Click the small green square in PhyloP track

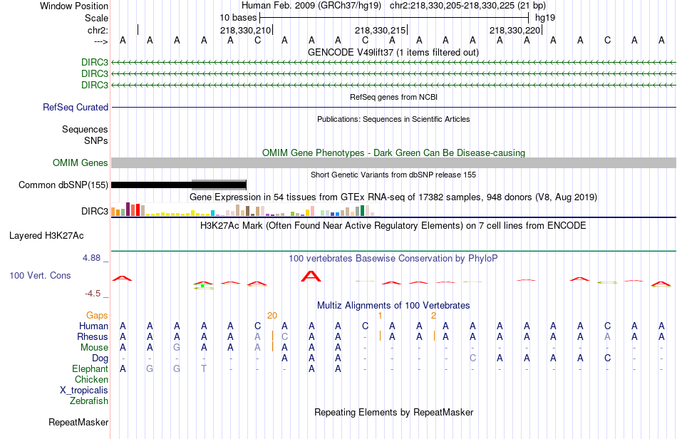202,286
